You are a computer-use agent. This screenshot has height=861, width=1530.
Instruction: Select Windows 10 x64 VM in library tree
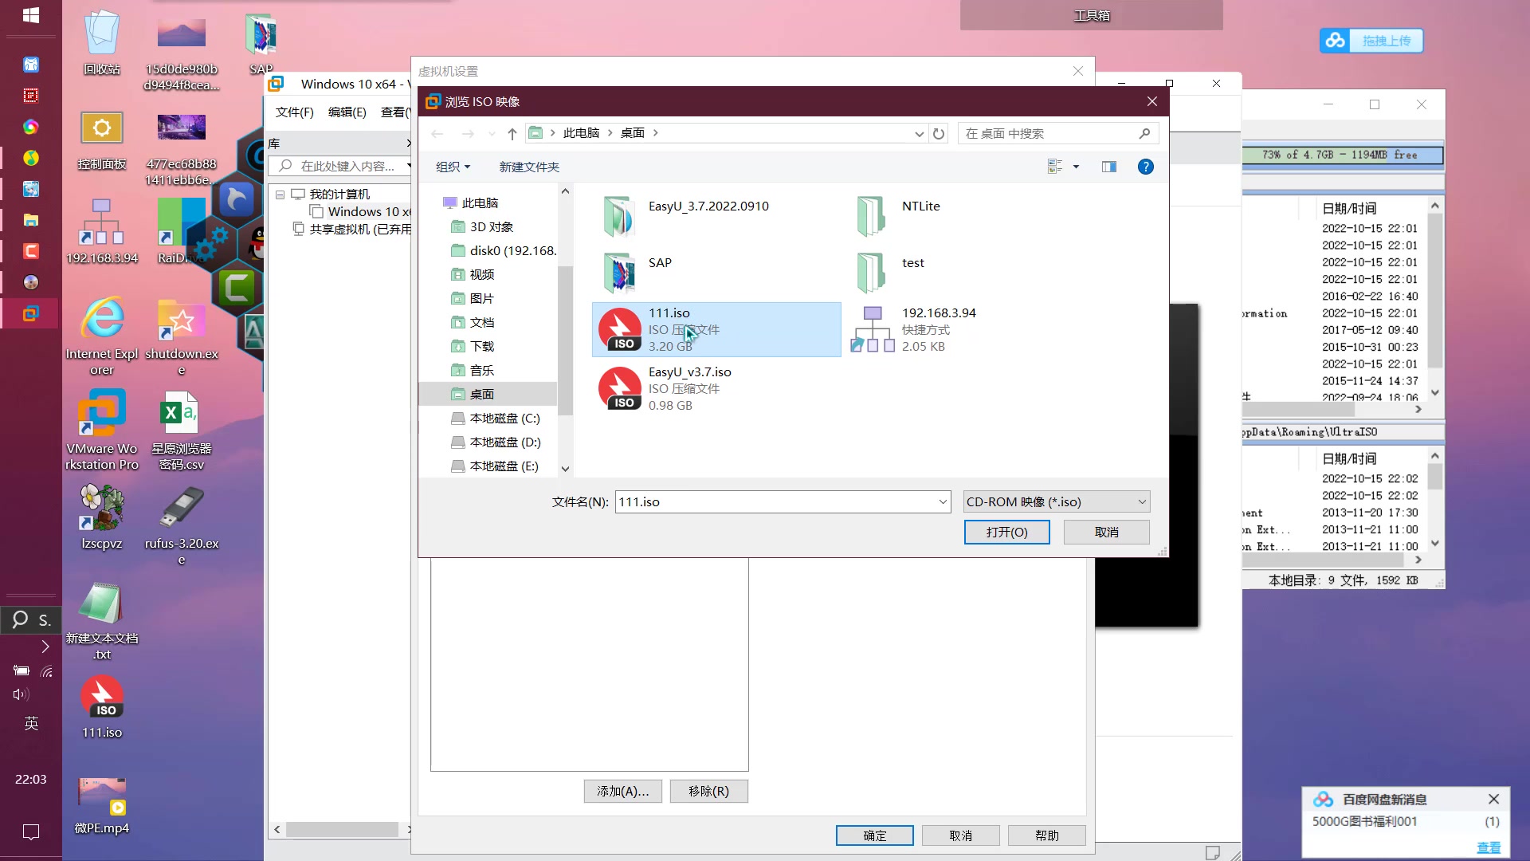click(360, 211)
